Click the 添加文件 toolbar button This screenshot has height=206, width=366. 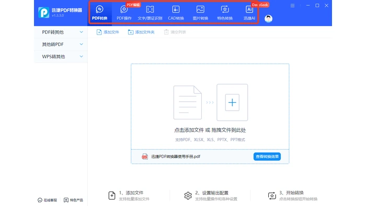pos(108,32)
